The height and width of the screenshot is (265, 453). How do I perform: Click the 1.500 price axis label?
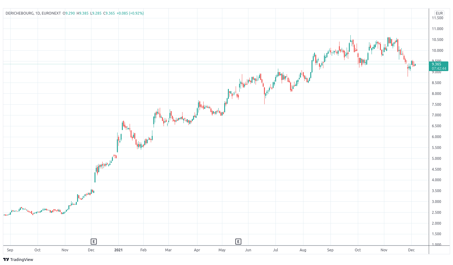[x=437, y=234]
